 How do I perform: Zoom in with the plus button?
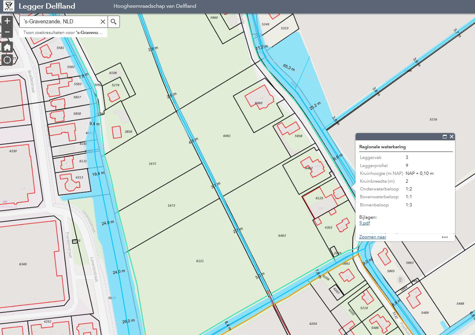coord(7,21)
